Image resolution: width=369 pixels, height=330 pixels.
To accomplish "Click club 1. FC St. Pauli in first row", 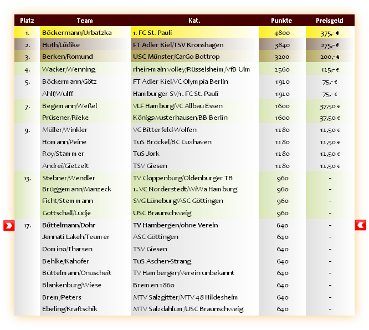I will [x=152, y=33].
